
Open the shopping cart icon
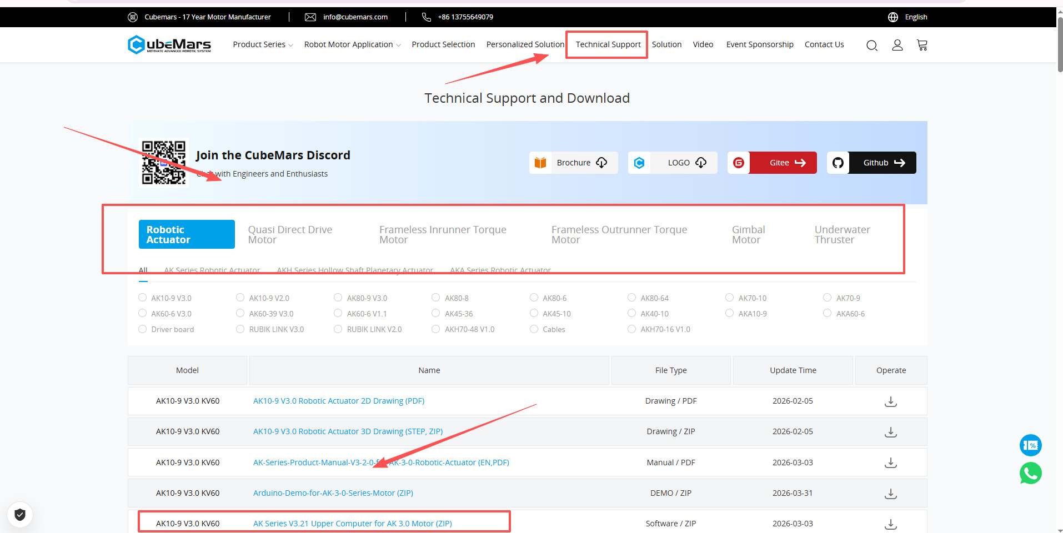point(922,45)
